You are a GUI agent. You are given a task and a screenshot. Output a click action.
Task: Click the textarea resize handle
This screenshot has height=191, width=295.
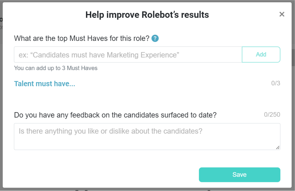point(278,147)
